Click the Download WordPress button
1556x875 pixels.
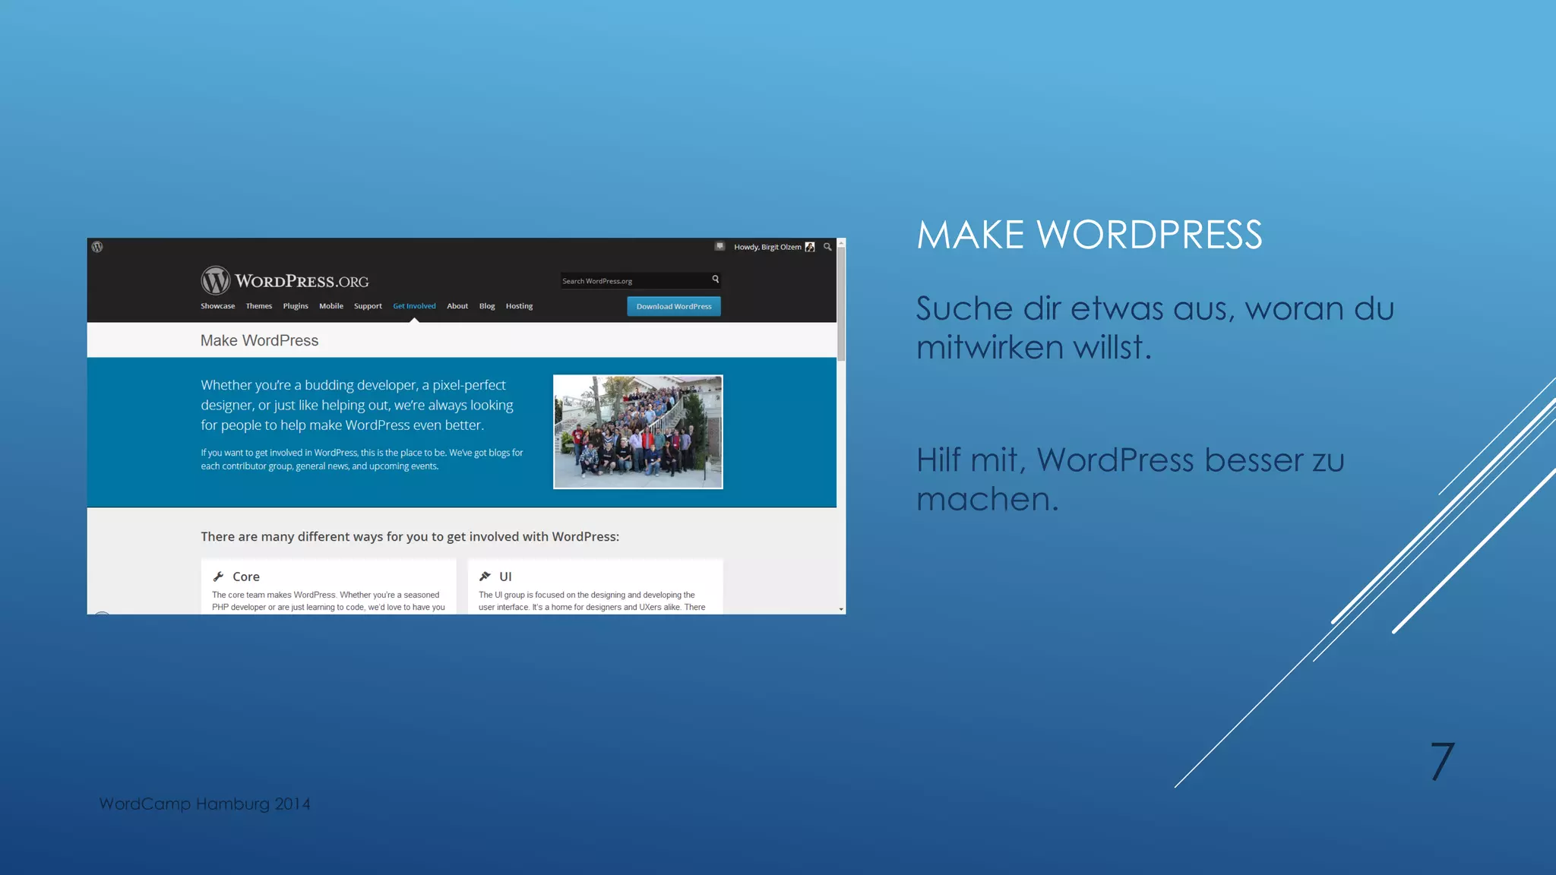coord(674,306)
